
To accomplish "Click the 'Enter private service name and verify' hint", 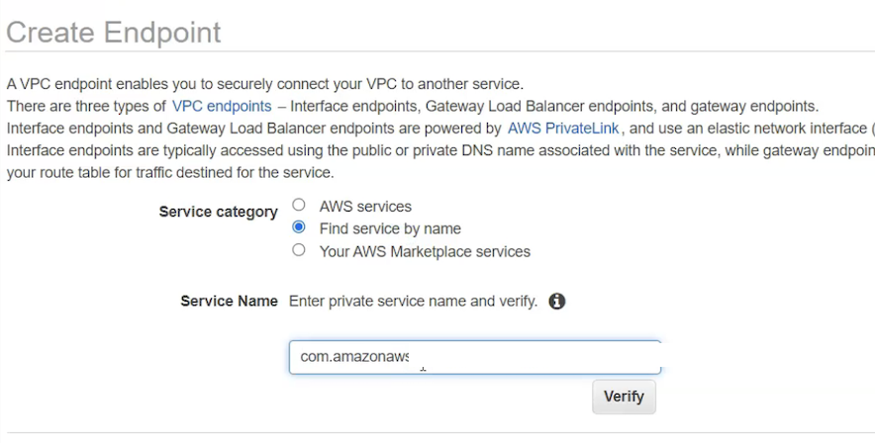I will click(413, 301).
